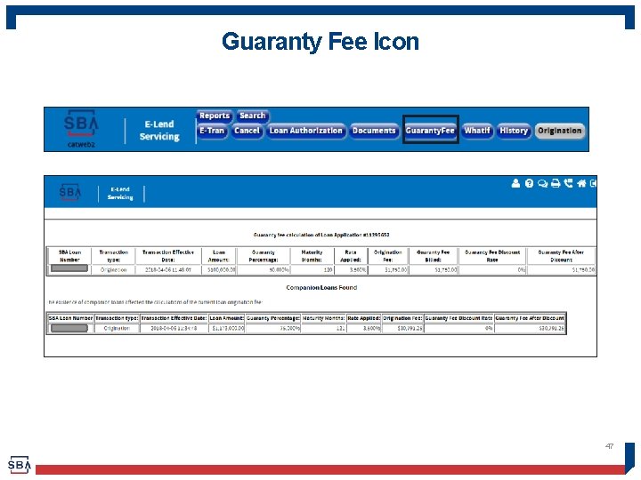Image resolution: width=641 pixels, height=480 pixels.
Task: Click redacted SBA Loan Number in first table
Action: point(69,268)
